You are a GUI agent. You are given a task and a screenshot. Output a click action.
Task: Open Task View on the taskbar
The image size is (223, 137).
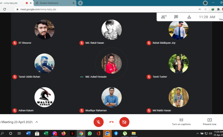coord(19,133)
